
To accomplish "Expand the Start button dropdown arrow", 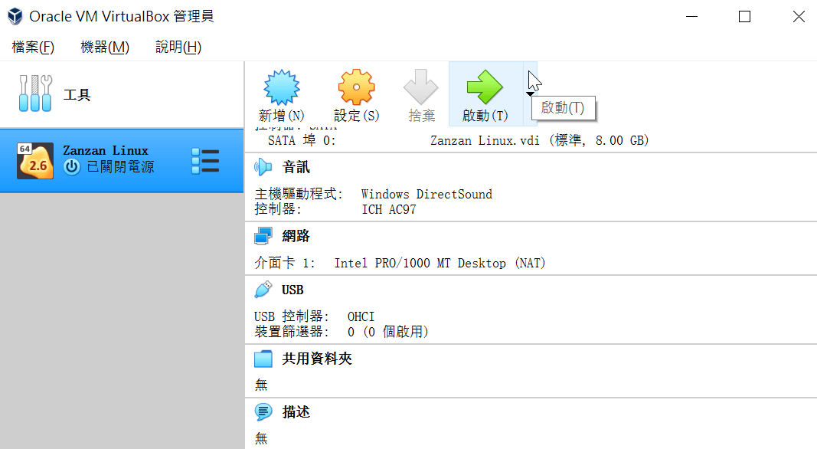I will (x=530, y=94).
